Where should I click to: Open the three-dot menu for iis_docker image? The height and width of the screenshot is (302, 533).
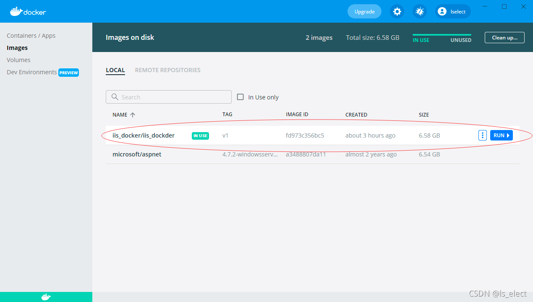coord(483,135)
